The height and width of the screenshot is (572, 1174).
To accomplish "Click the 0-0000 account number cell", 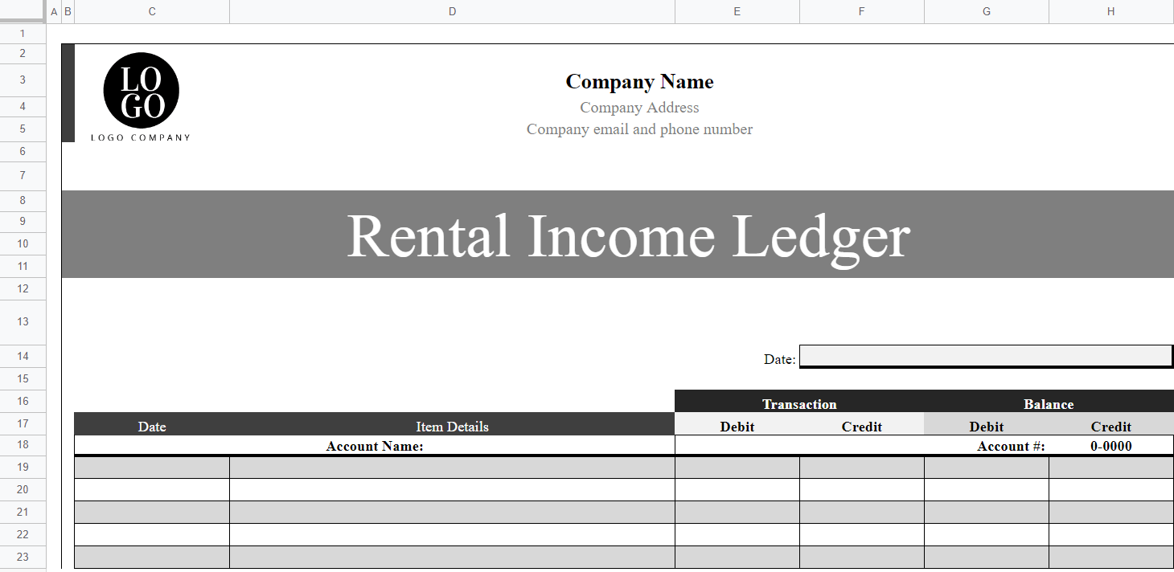I will 1111,446.
